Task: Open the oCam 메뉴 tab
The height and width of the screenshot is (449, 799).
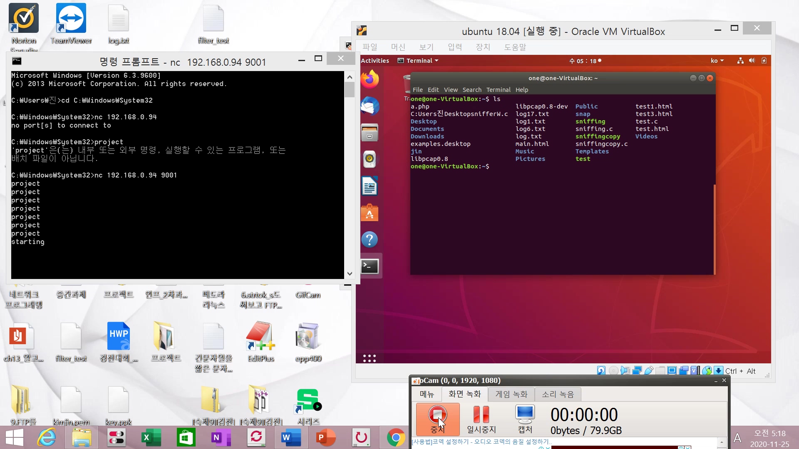Action: 427,394
